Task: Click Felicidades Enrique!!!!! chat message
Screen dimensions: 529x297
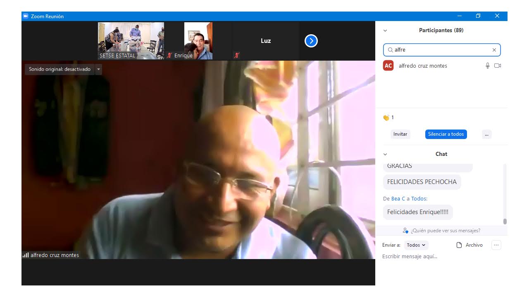Action: 418,212
